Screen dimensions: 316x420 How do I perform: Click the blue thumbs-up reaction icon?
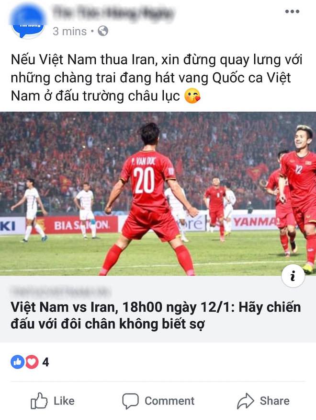point(17,362)
